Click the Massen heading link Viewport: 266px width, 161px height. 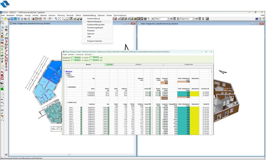(69, 72)
